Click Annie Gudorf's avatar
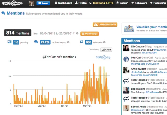Image resolution: width=167 pixels, height=115 pixels. [x=126, y=70]
